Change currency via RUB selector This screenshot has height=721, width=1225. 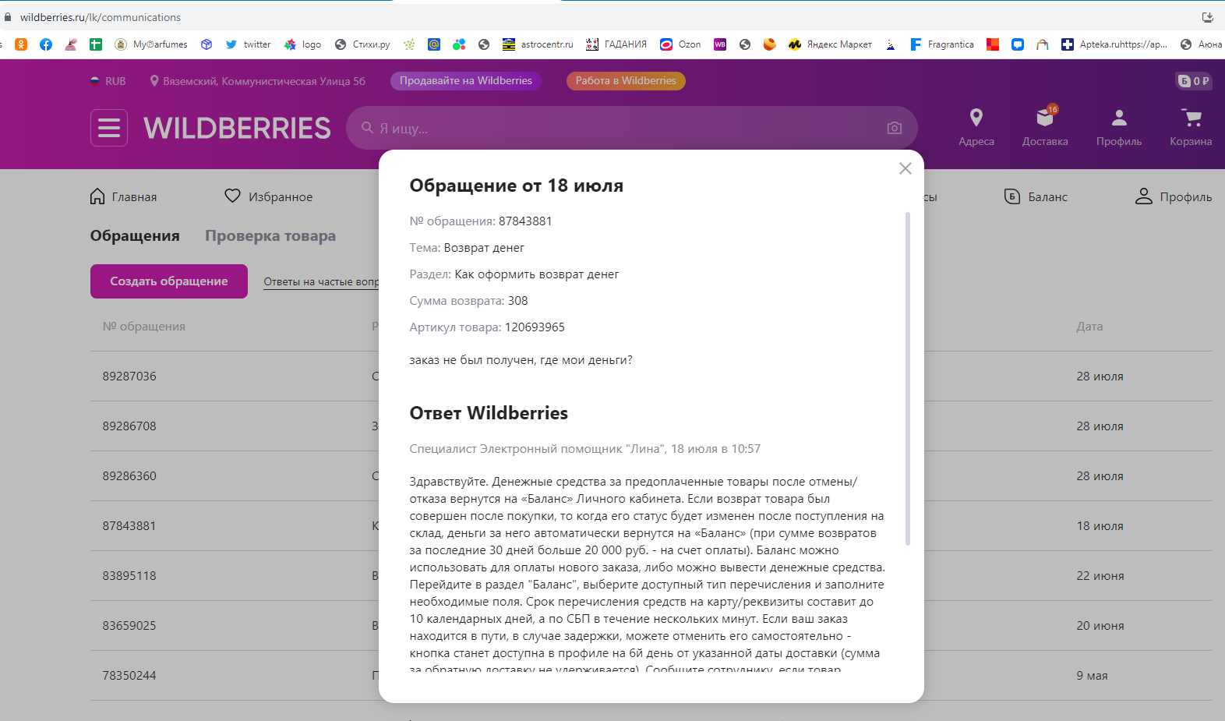[108, 81]
